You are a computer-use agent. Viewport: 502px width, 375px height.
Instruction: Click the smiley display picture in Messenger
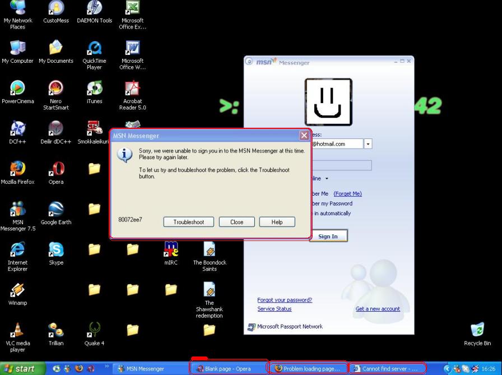(x=328, y=102)
